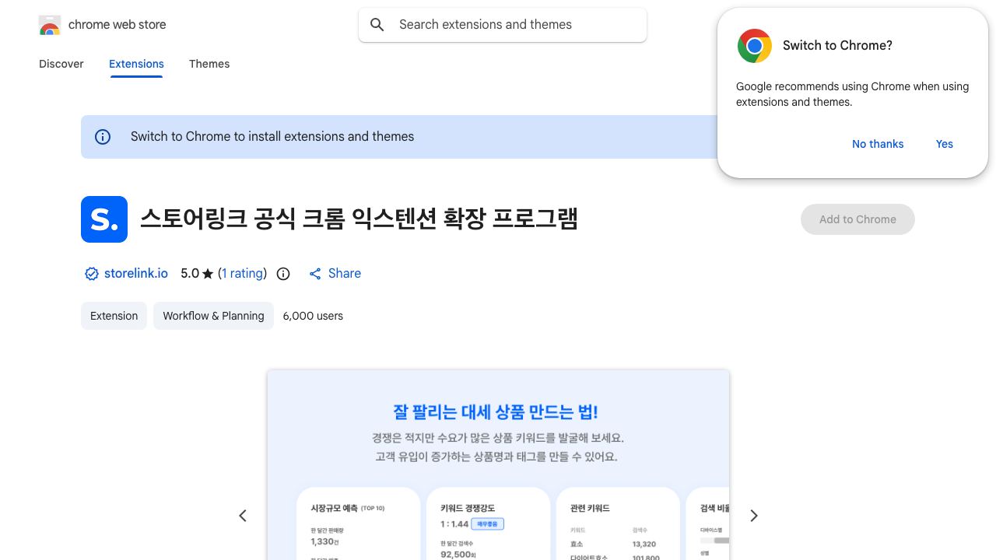The image size is (996, 560).
Task: Click the '잘 팔리는 대세 상품 만드는 법!' headline
Action: click(x=496, y=412)
